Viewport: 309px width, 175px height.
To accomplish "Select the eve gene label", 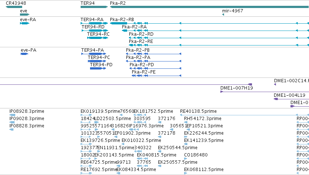I will tap(24, 11).
